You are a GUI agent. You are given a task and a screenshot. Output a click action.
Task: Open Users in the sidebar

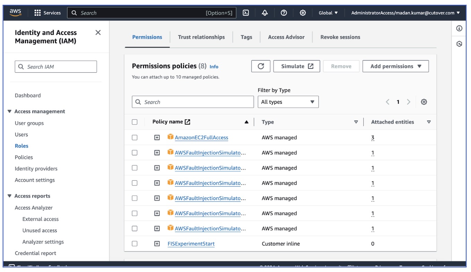[x=22, y=134]
